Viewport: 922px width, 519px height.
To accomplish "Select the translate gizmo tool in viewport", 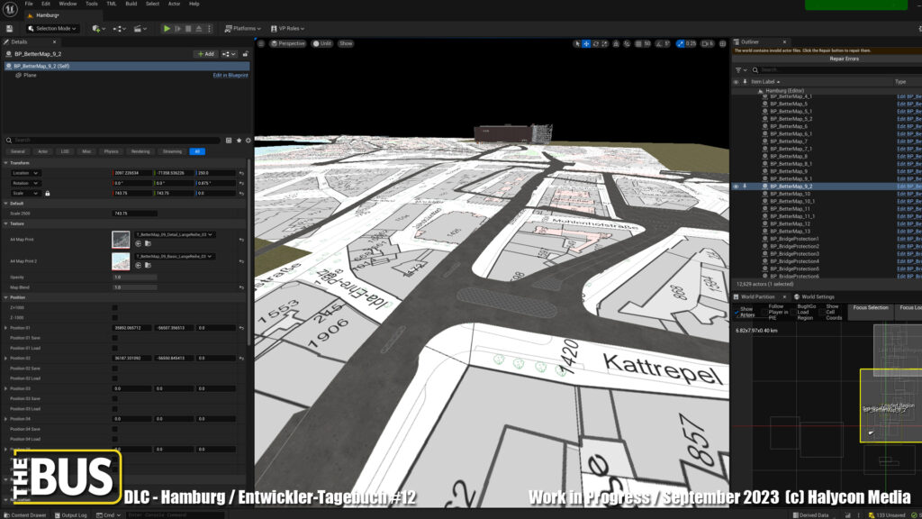I will pos(586,43).
